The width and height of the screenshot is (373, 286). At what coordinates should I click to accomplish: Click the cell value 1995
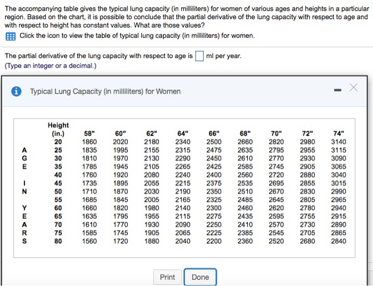point(120,150)
